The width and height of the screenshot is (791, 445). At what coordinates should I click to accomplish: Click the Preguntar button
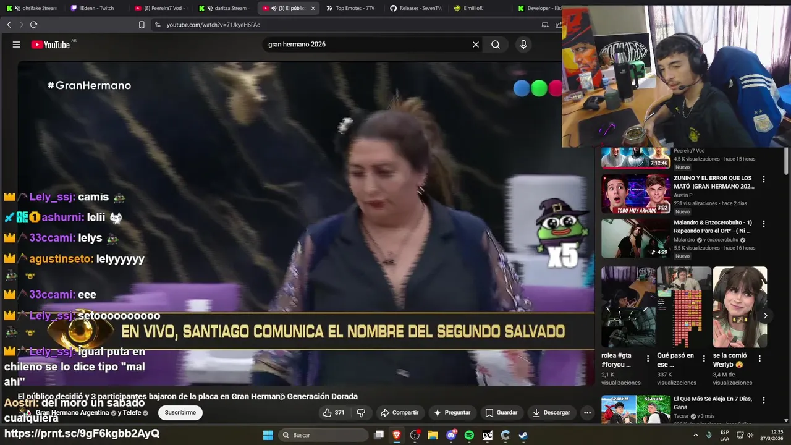pyautogui.click(x=452, y=412)
